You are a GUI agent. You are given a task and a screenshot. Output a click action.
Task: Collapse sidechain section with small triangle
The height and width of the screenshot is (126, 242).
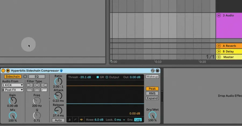coord(49,98)
